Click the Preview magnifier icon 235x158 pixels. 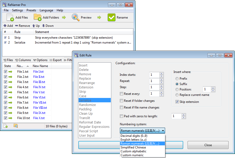(75, 17)
